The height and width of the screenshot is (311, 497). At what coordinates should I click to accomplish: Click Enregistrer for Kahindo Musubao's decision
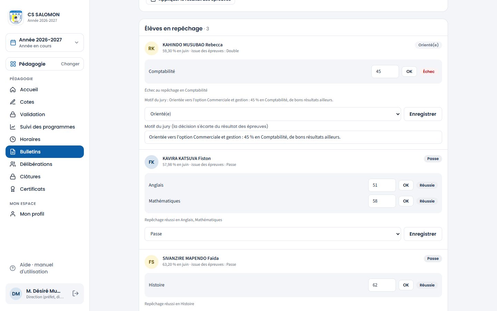(423, 114)
